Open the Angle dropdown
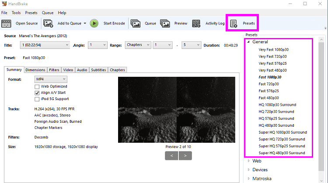This screenshot has height=183, width=328. point(98,45)
